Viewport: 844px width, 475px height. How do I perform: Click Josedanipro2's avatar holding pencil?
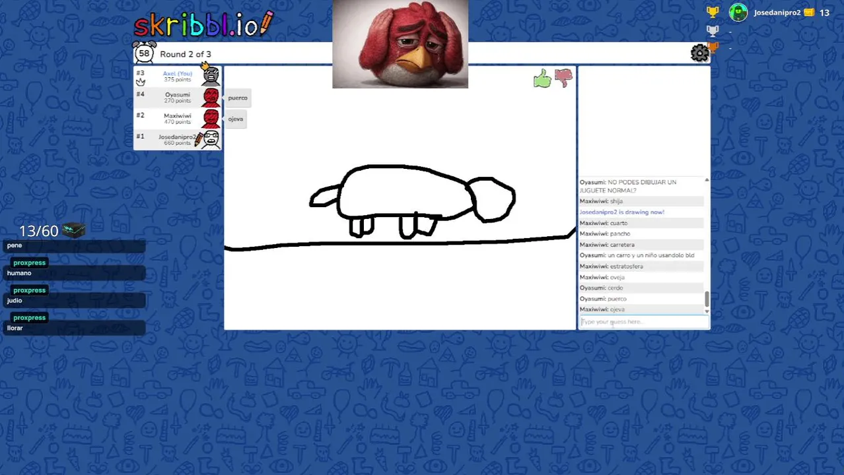209,139
